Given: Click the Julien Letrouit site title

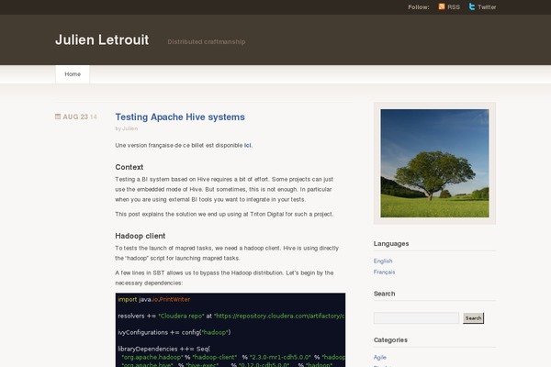Looking at the screenshot, I should coord(102,39).
